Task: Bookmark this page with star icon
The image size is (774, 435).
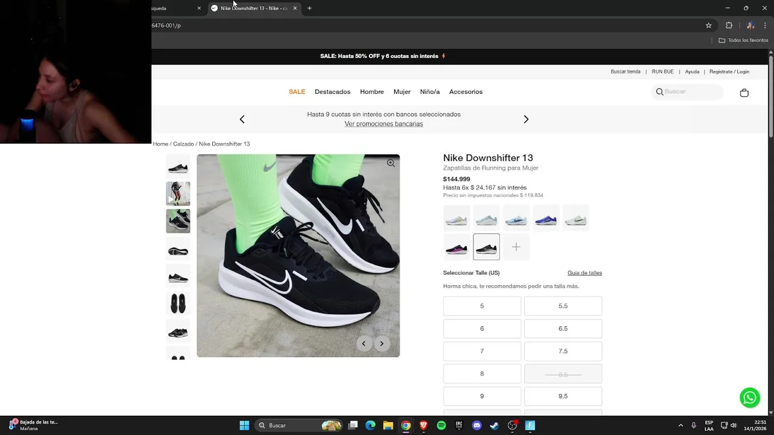Action: 709,25
